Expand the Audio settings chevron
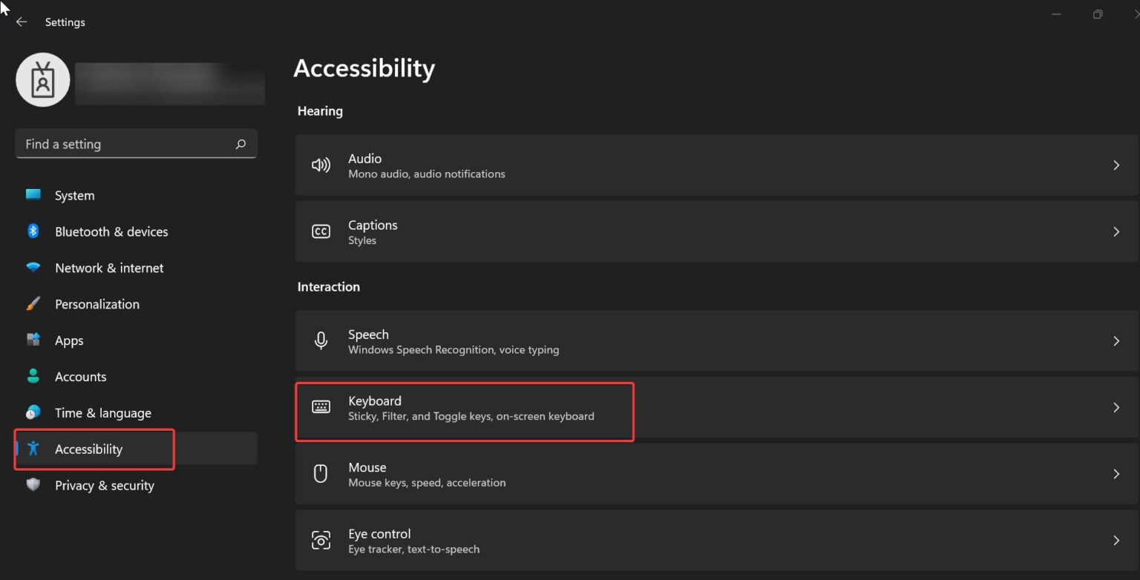 [1116, 165]
